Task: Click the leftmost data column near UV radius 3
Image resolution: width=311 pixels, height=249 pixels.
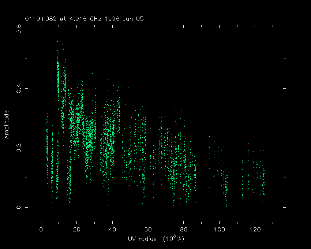Action: tap(47, 146)
